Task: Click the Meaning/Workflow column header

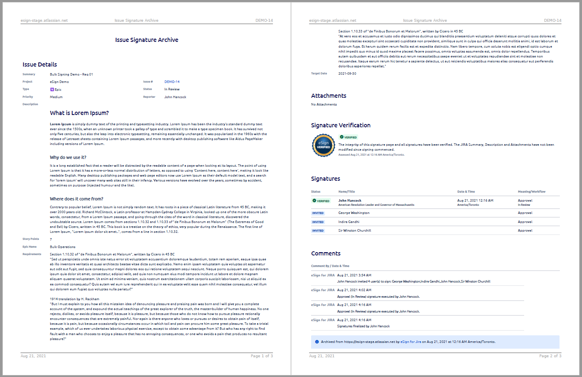Action: coord(532,192)
